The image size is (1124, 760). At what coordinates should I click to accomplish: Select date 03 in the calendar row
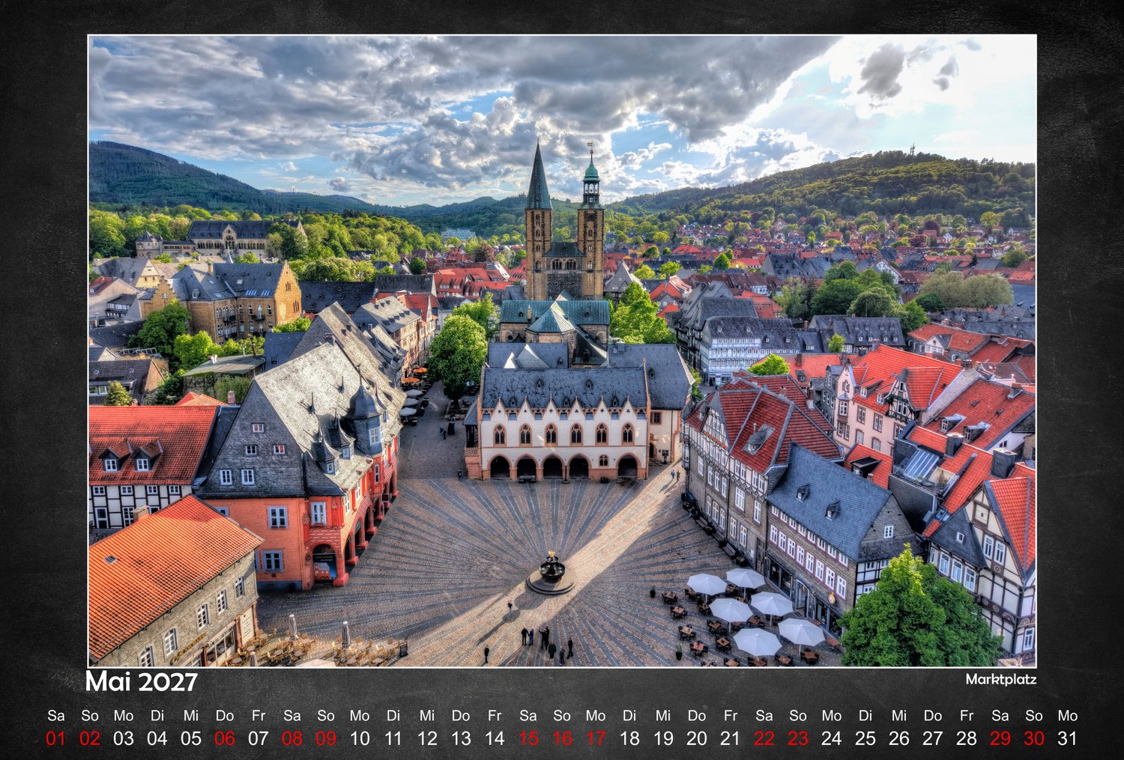pyautogui.click(x=124, y=738)
